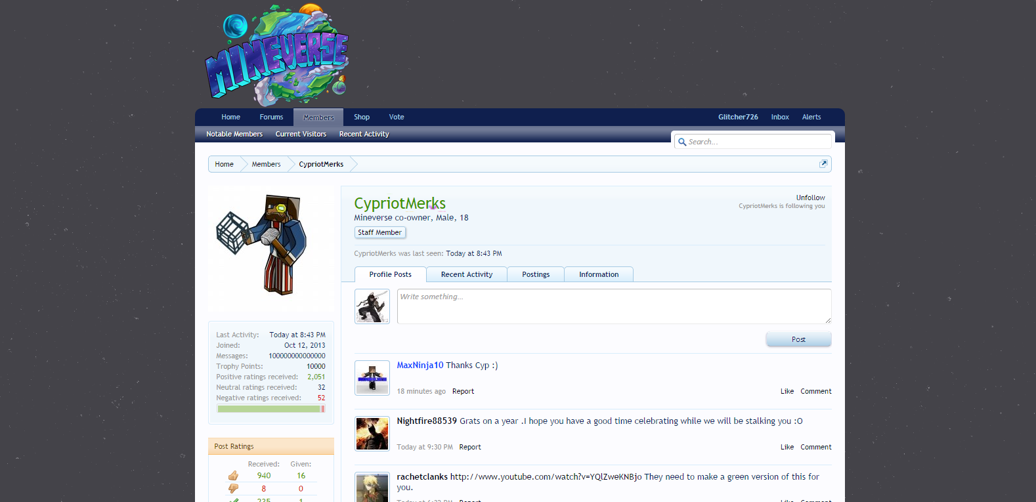Focus the Search input field
The height and width of the screenshot is (502, 1036).
(752, 142)
